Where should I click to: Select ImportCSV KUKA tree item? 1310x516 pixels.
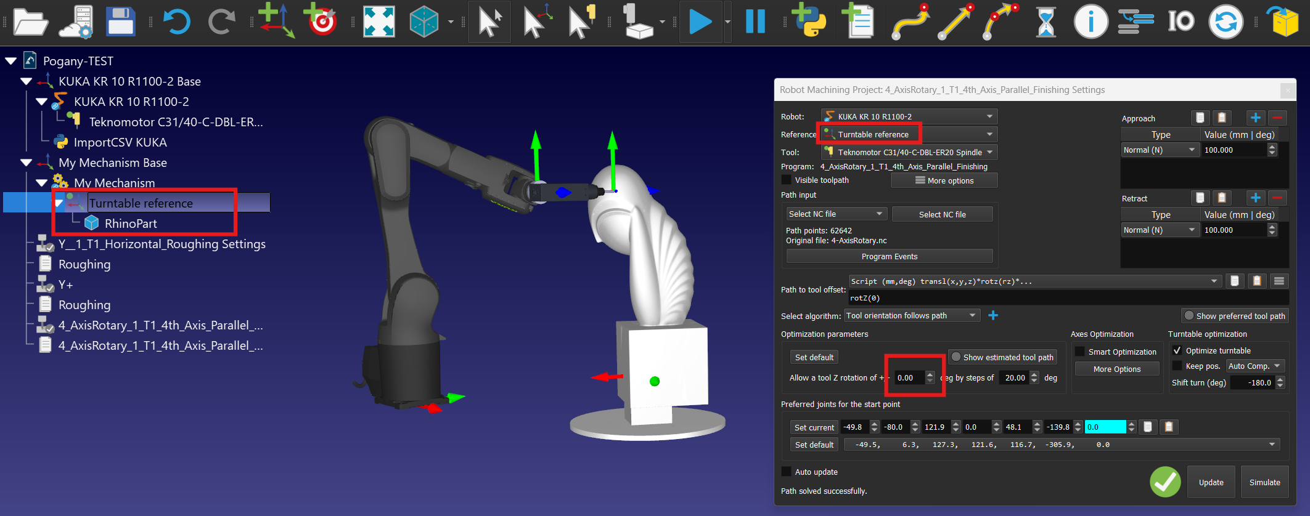[x=120, y=142]
